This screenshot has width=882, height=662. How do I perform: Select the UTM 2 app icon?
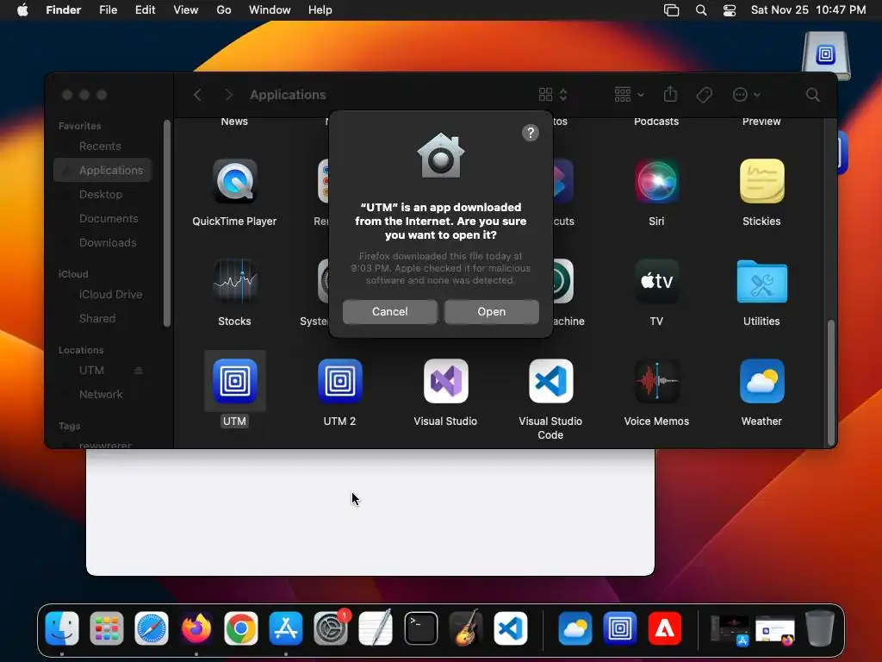(339, 381)
